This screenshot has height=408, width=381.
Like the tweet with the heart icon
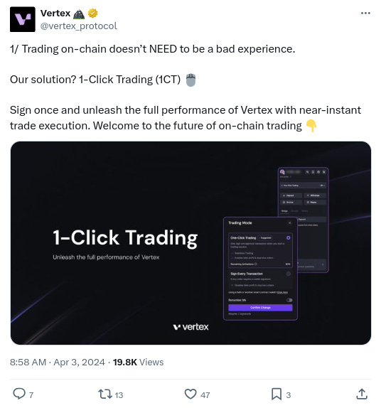190,394
